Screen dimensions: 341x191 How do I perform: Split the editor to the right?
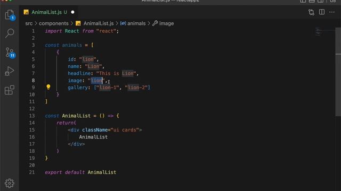[x=322, y=12]
